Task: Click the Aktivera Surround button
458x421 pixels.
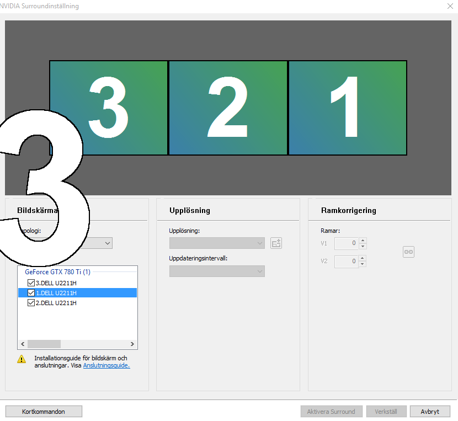Action: [x=332, y=412]
